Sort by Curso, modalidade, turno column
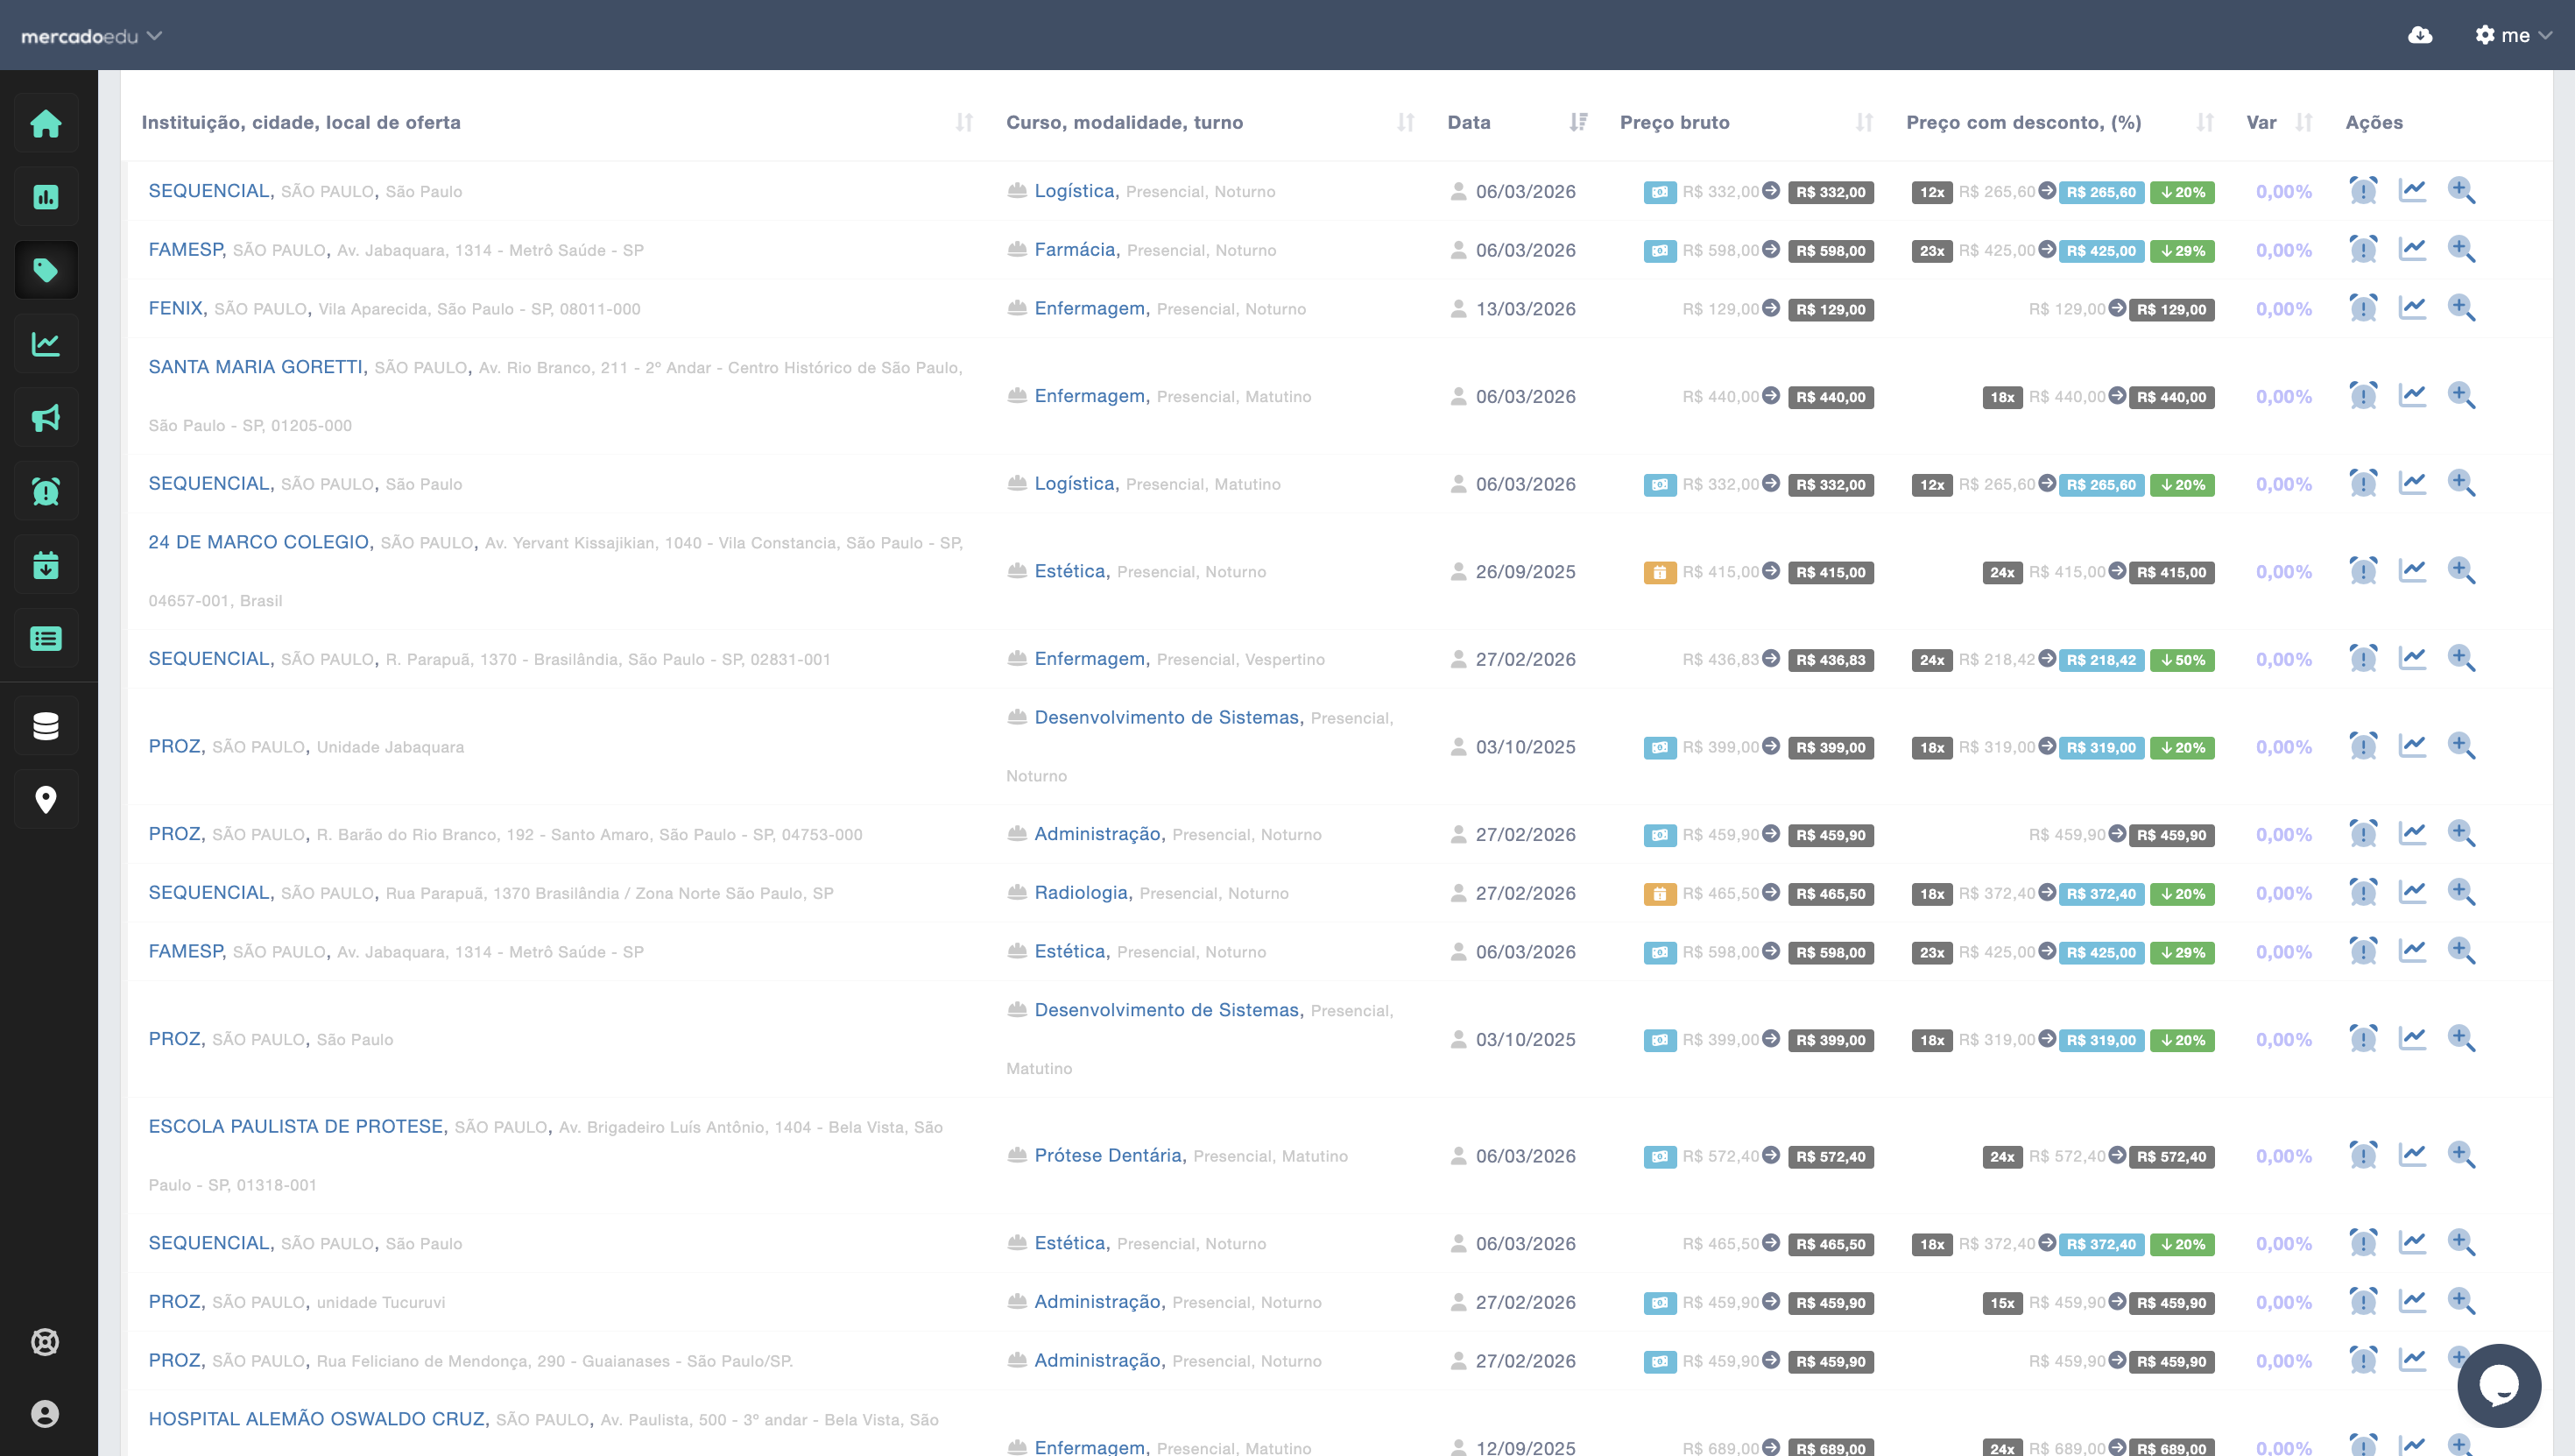This screenshot has width=2575, height=1456. point(1406,122)
